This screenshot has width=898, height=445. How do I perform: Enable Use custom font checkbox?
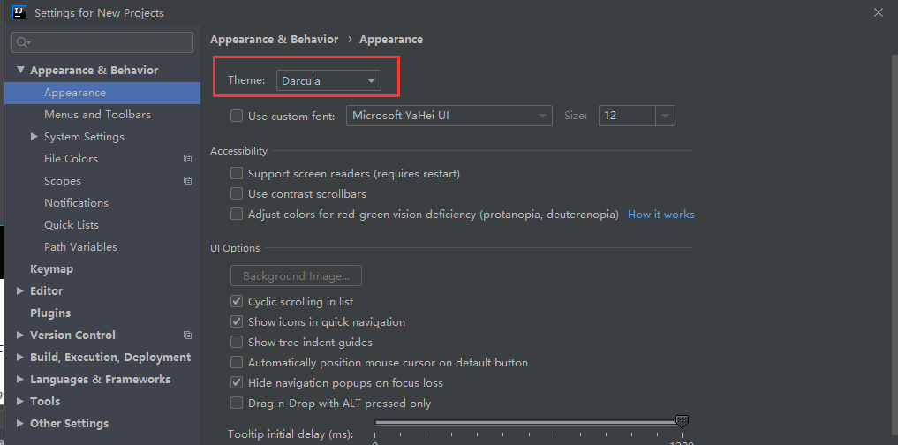coord(237,116)
